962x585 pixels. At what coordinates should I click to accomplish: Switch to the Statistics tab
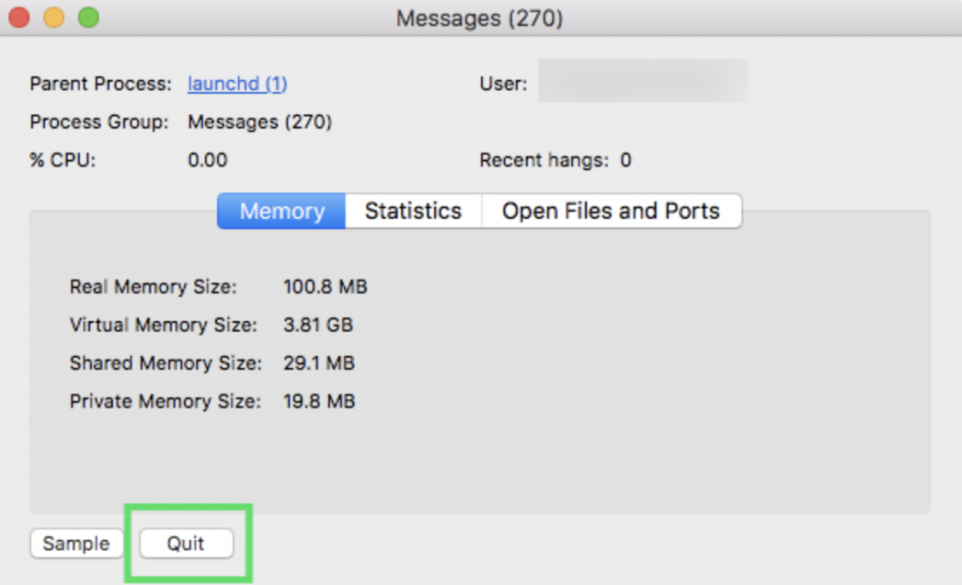tap(412, 210)
